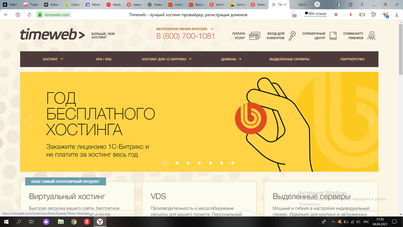Open the Партнерство menu item
Screen dimensions: 403x227
click(x=352, y=59)
